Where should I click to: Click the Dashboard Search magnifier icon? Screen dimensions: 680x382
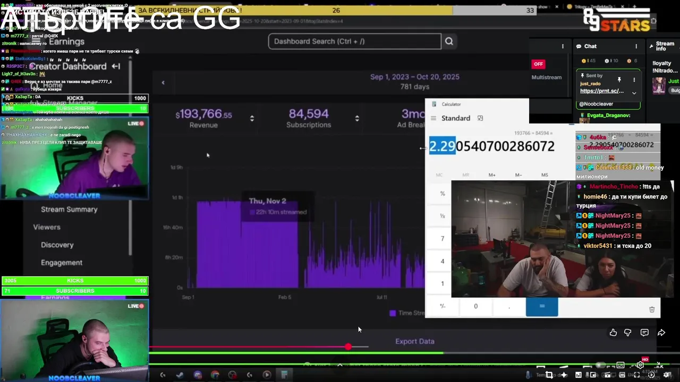pyautogui.click(x=449, y=41)
